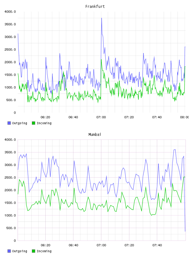
Task: Click the 2500.0 y-axis label in Frankfurt chart
Action: pyautogui.click(x=10, y=50)
